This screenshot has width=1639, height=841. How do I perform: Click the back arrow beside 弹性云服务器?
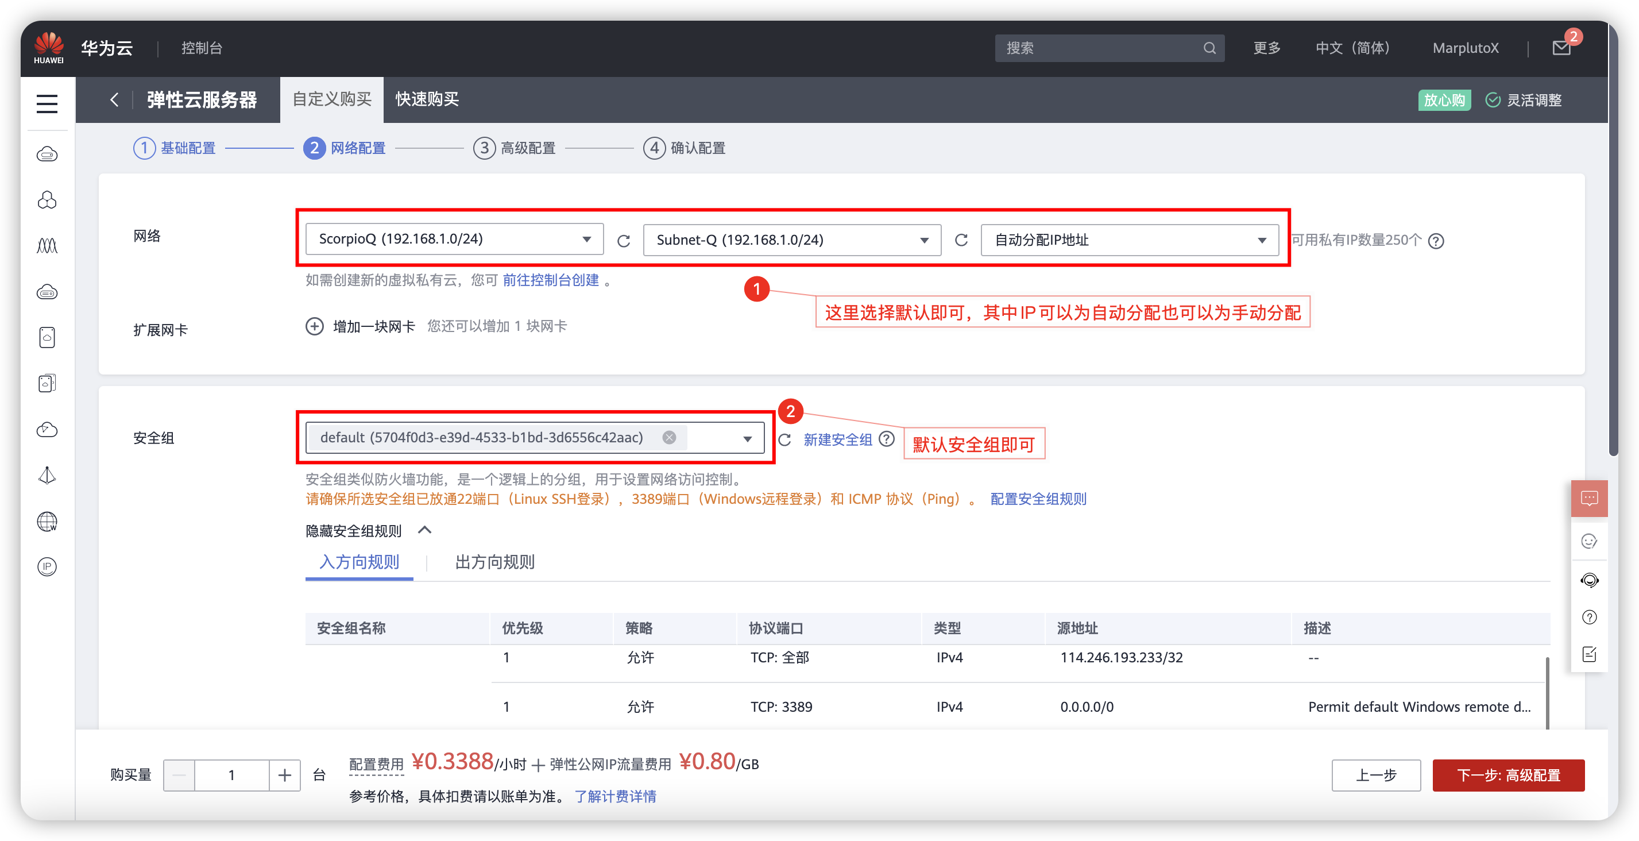(114, 100)
